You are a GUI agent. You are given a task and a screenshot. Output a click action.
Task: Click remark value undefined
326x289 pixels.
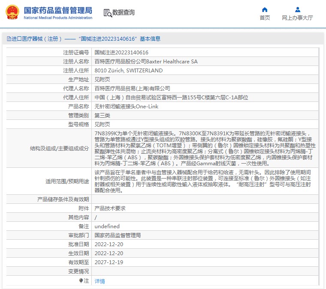tap(107, 226)
